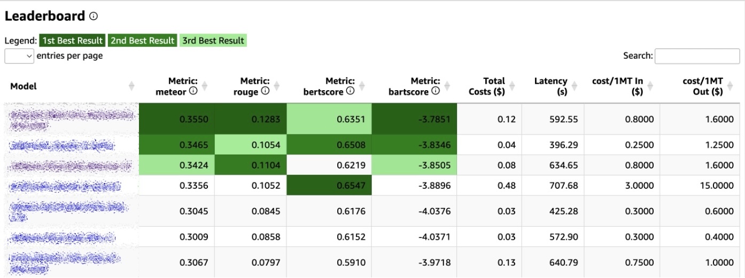Click the cost/1MT Out ($) column header

click(703, 86)
